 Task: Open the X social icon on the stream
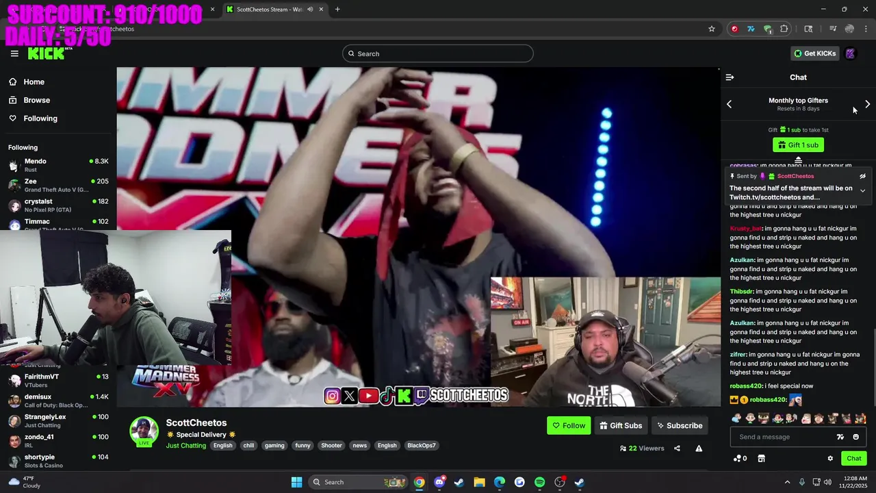pyautogui.click(x=350, y=396)
